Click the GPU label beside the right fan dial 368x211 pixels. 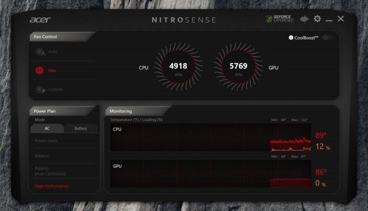pyautogui.click(x=273, y=68)
